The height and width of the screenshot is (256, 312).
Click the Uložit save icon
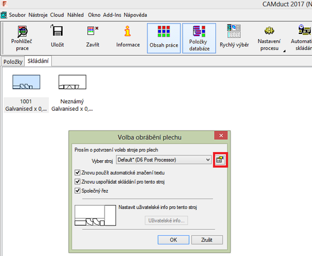(57, 38)
